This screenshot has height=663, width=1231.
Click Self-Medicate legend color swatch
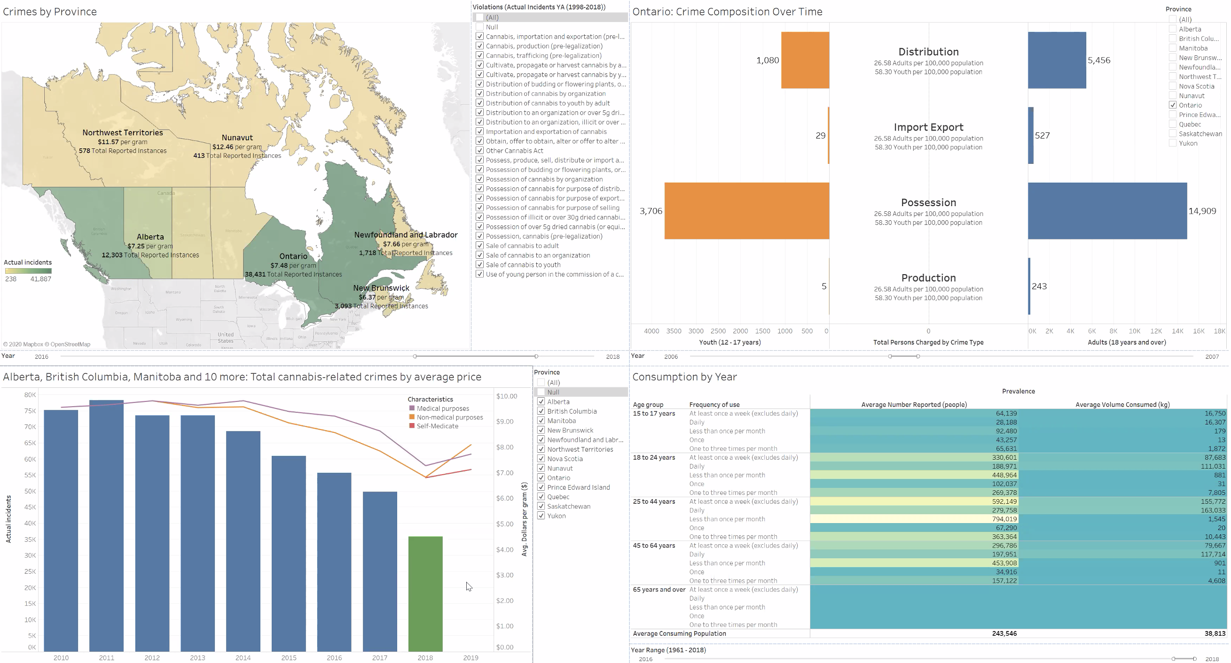click(x=412, y=426)
